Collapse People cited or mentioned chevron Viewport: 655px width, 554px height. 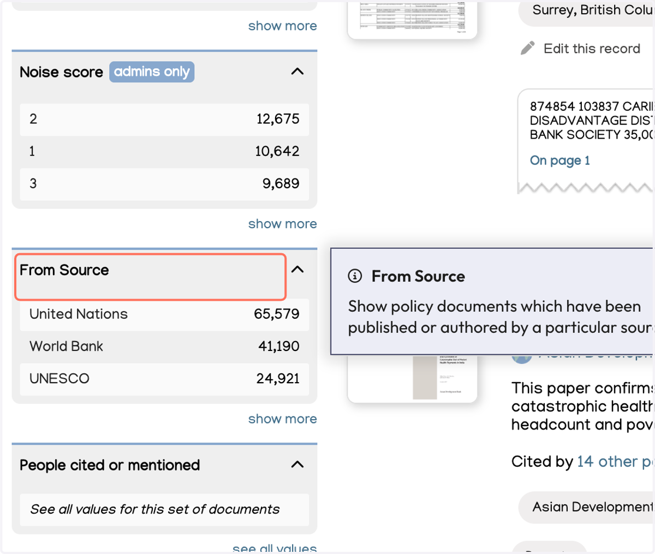pyautogui.click(x=297, y=464)
